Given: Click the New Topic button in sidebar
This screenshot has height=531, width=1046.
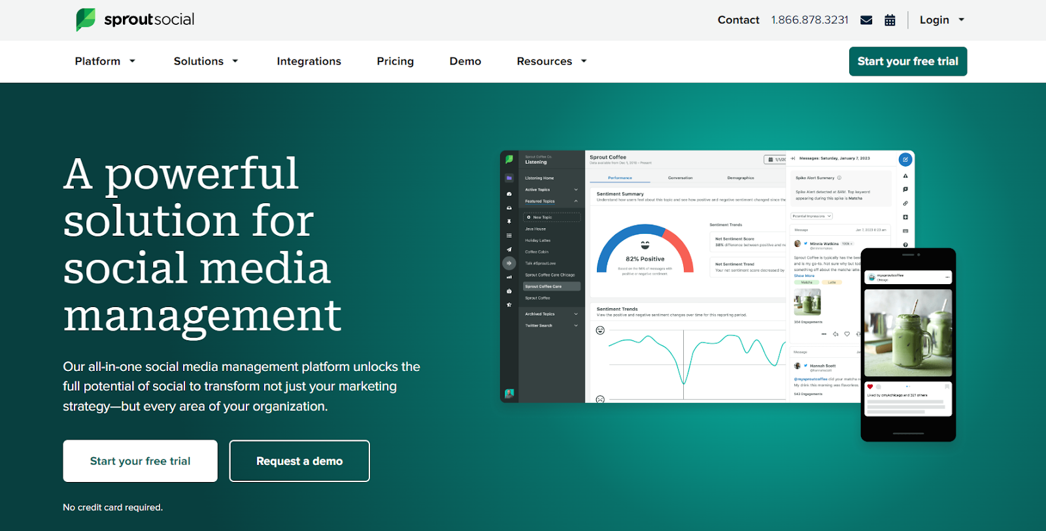Looking at the screenshot, I should point(551,217).
